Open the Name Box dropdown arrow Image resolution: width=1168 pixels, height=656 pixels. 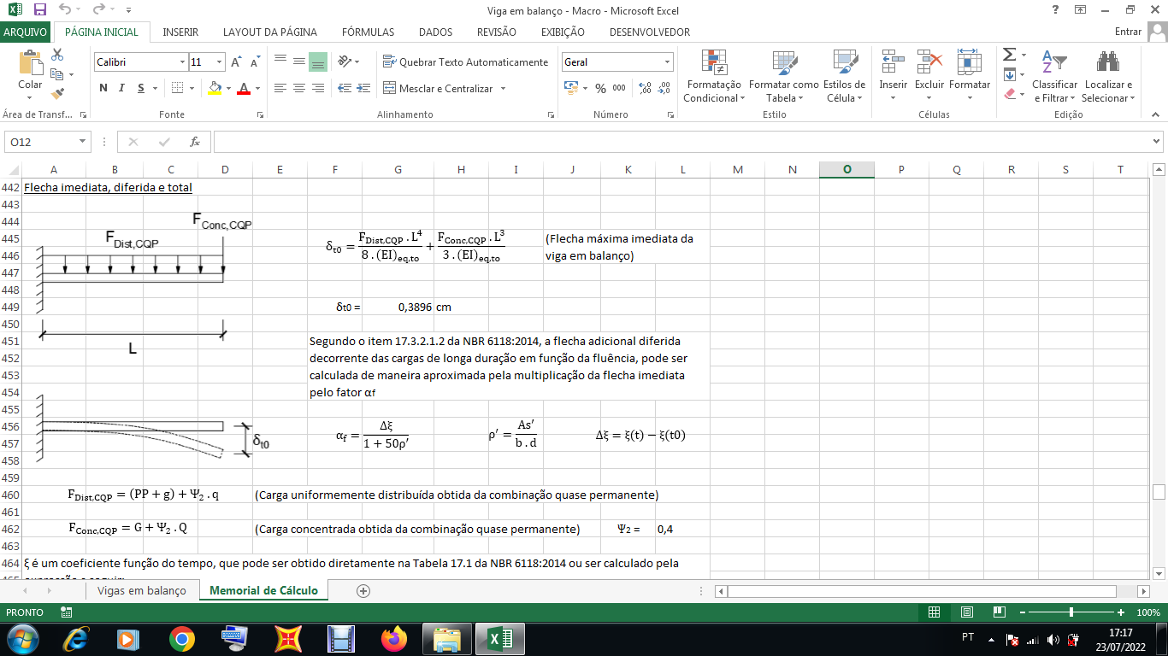point(82,142)
